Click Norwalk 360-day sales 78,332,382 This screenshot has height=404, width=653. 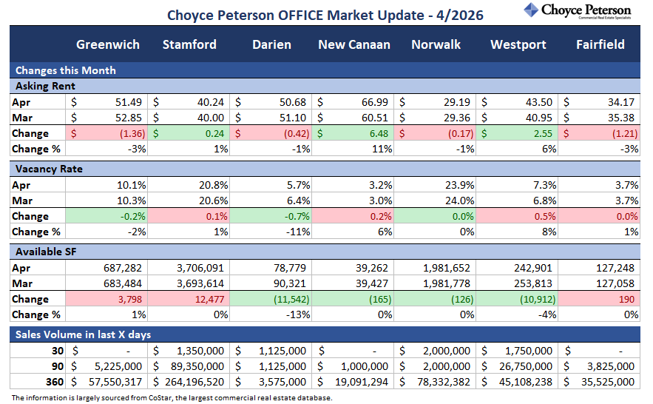[x=444, y=382]
